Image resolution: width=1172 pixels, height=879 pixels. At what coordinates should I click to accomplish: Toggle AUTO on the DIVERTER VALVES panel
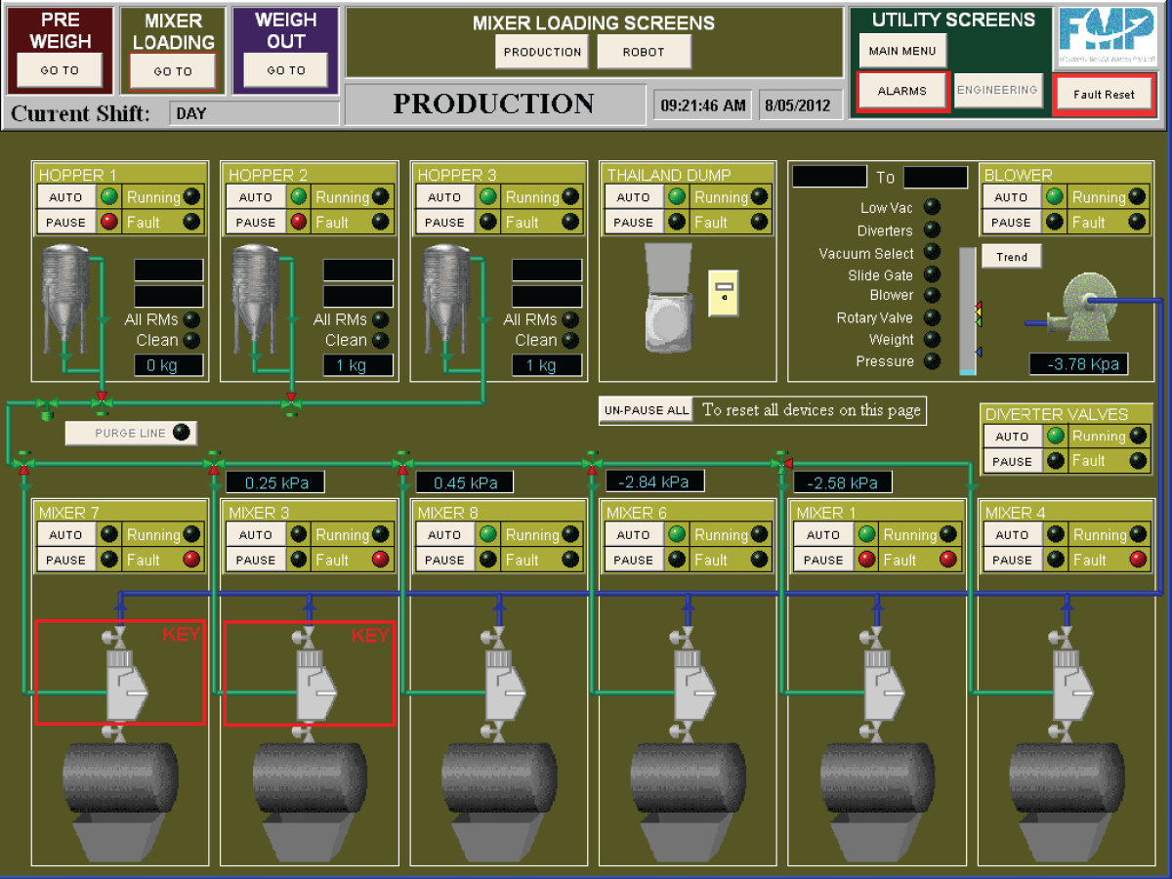(x=1012, y=436)
